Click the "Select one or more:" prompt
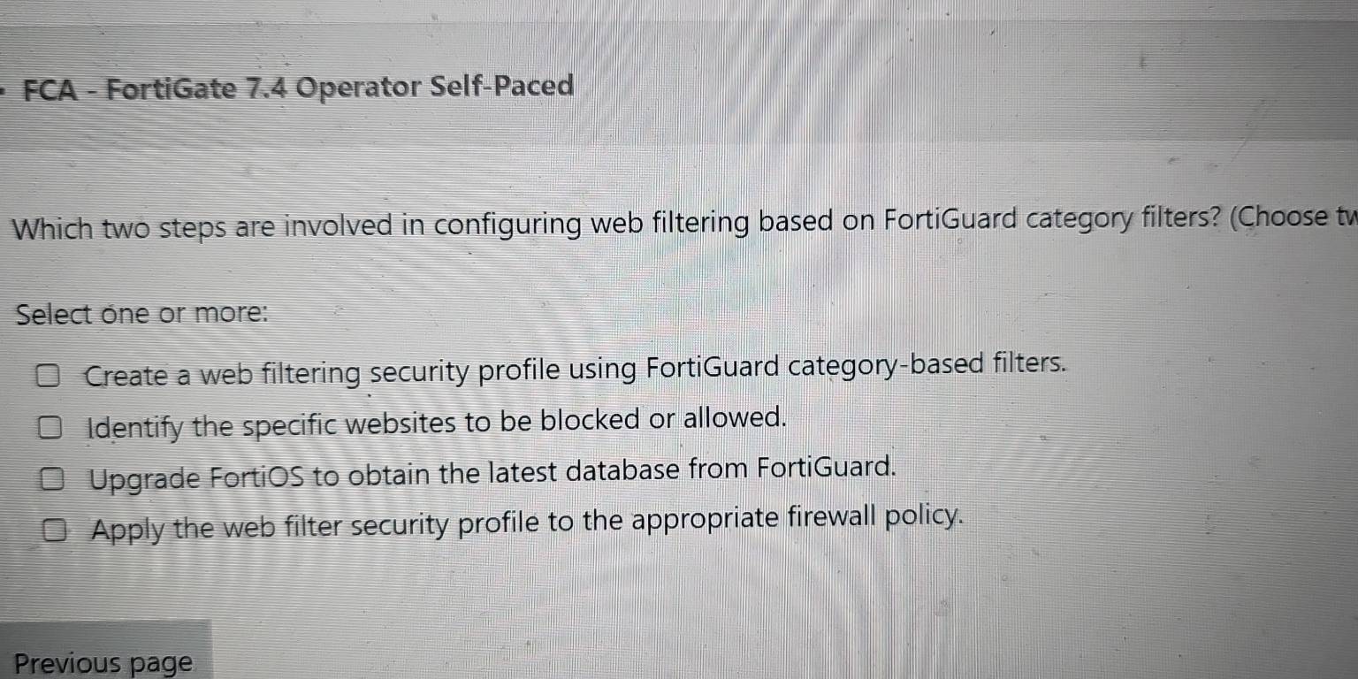Viewport: 1358px width, 679px height. click(x=142, y=314)
